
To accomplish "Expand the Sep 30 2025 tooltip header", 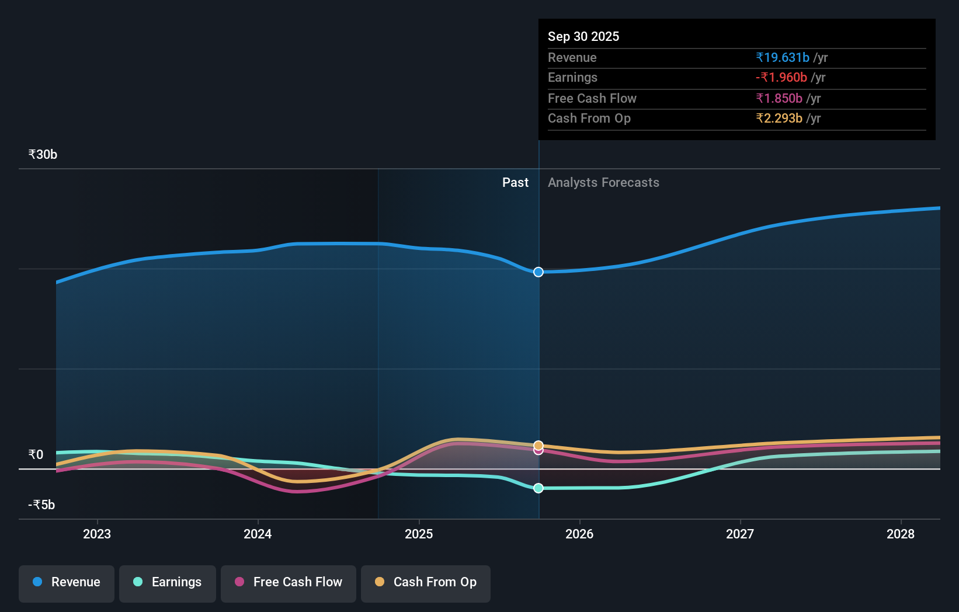I will (583, 36).
